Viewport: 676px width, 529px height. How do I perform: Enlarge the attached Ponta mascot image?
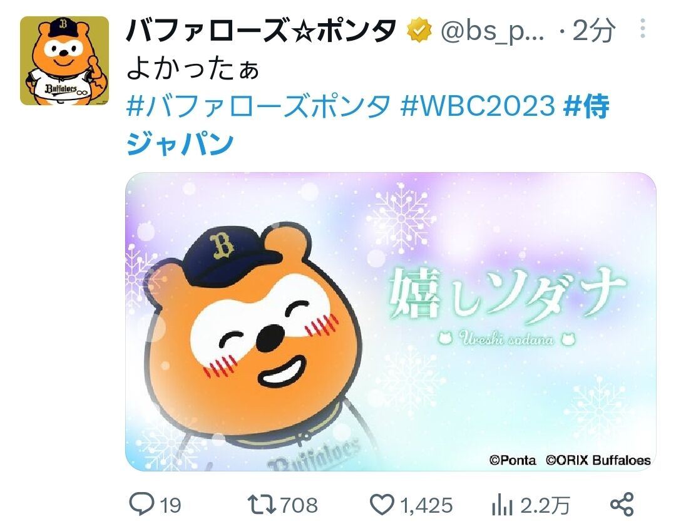391,322
